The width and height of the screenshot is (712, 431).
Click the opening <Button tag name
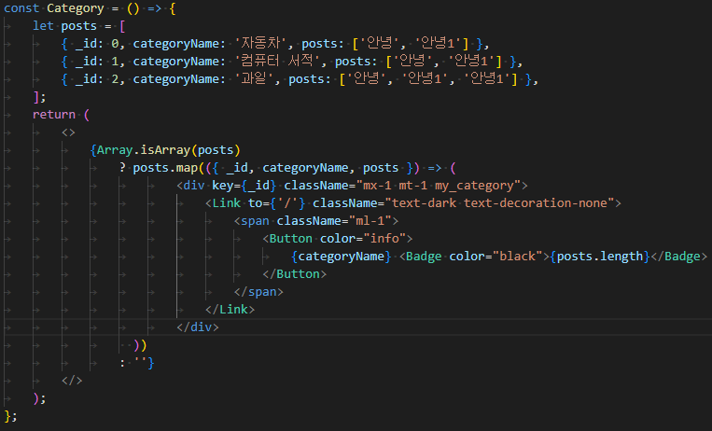coord(290,239)
